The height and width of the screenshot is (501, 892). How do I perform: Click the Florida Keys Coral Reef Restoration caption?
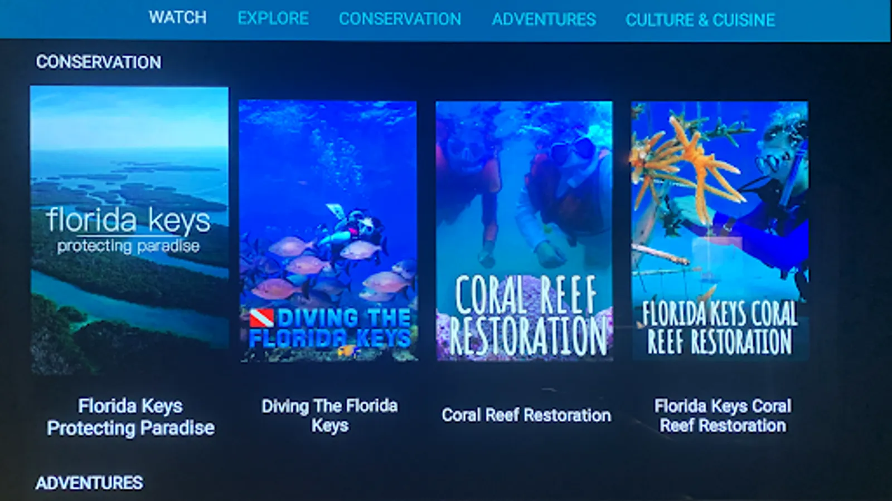click(x=723, y=415)
